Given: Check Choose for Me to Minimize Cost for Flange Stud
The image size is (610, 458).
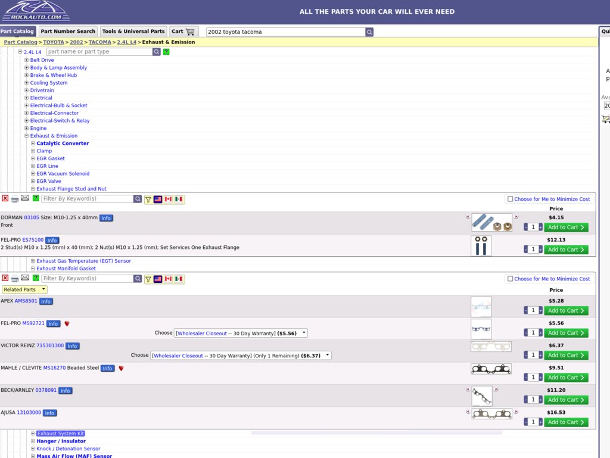Looking at the screenshot, I should pyautogui.click(x=510, y=199).
